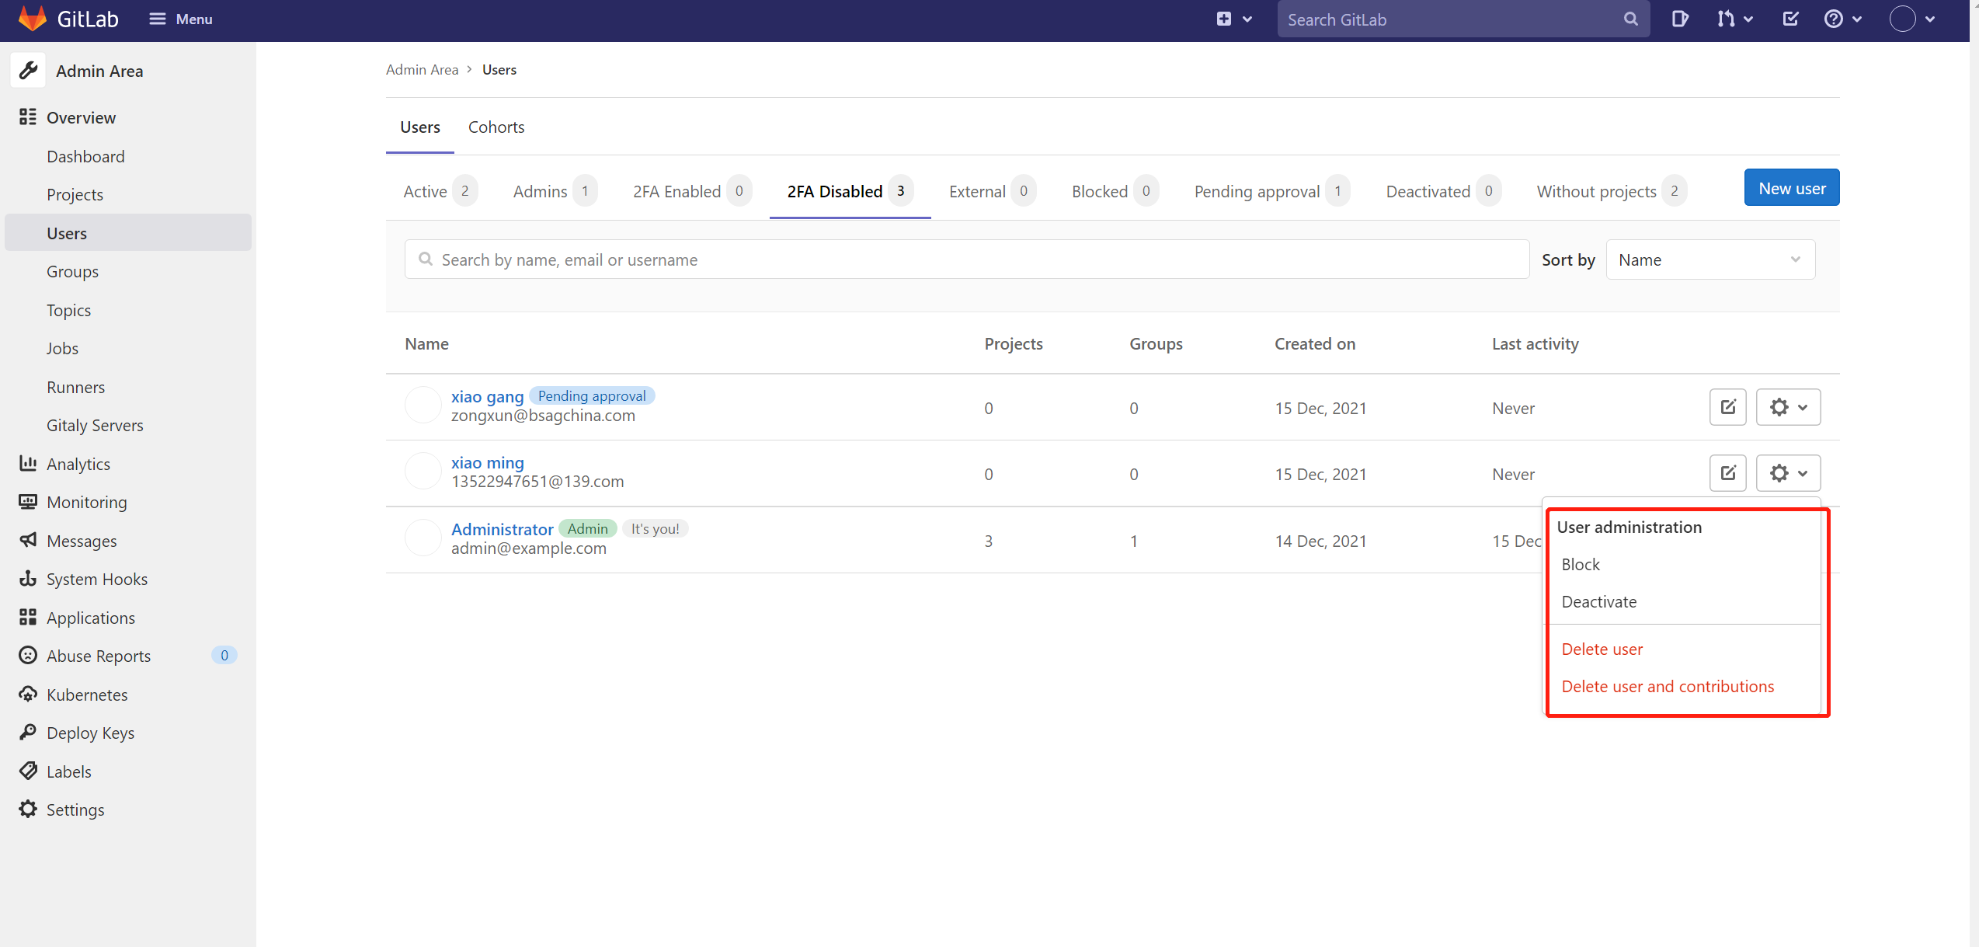Toggle gear settings dropdown for xiao ming
The width and height of the screenshot is (1979, 947).
click(x=1788, y=473)
